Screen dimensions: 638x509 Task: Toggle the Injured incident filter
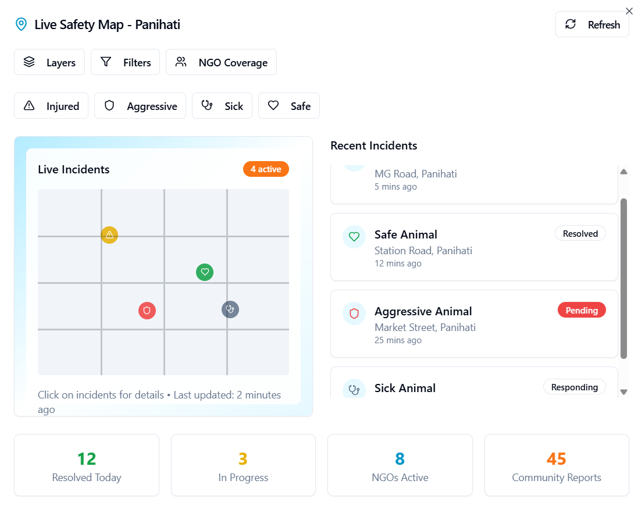click(51, 106)
